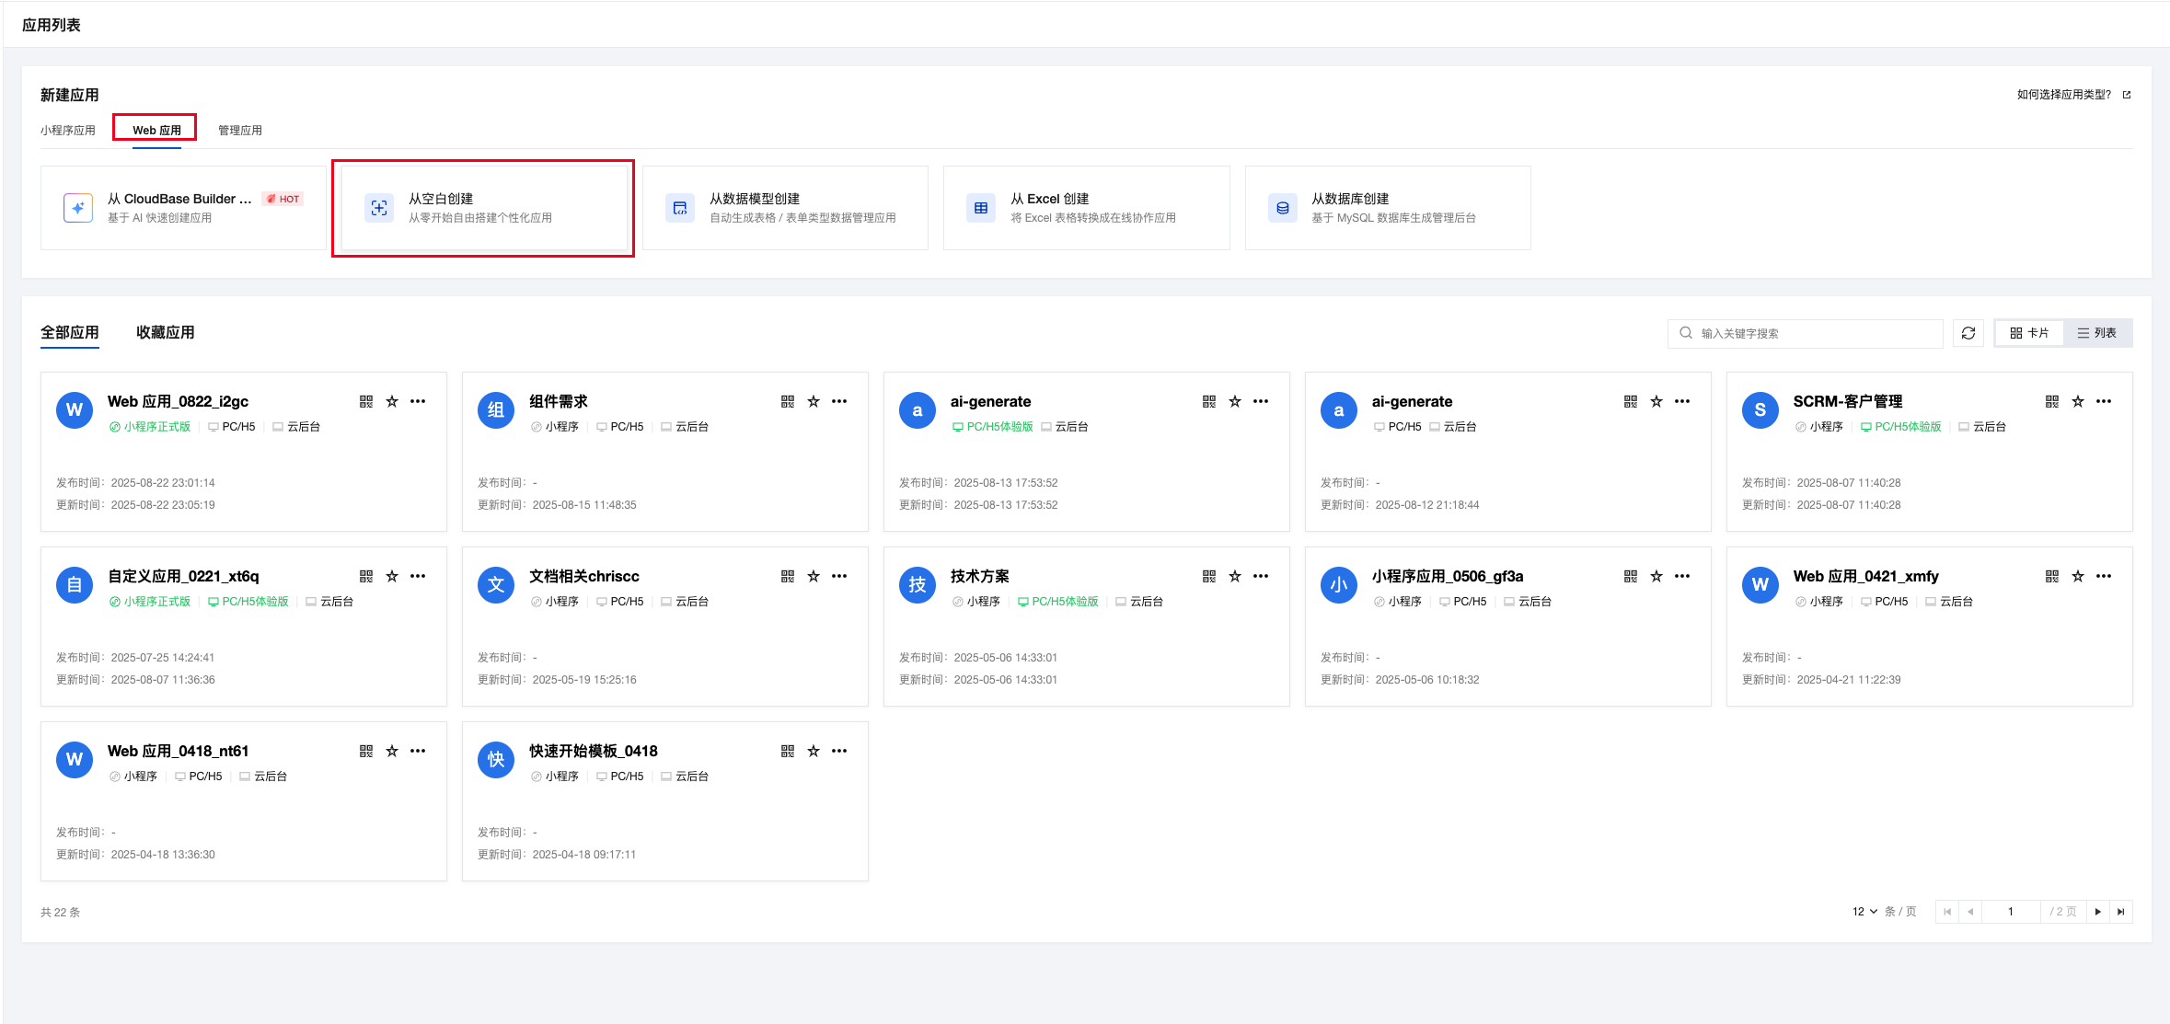Click QR code icon on Web 应用_0822_i2gc card

click(x=366, y=401)
